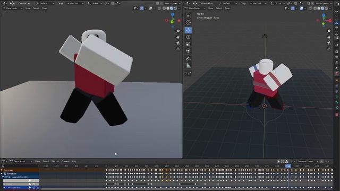Activate the Select Box tool in right viewport
Screen dimensions: 340x191
pos(188,15)
